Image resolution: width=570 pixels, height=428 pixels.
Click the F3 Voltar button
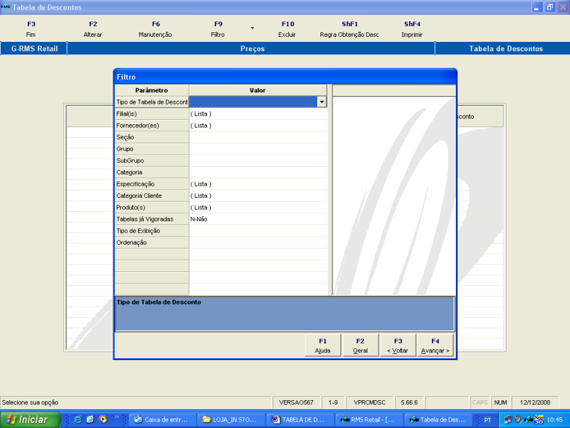[x=398, y=346]
